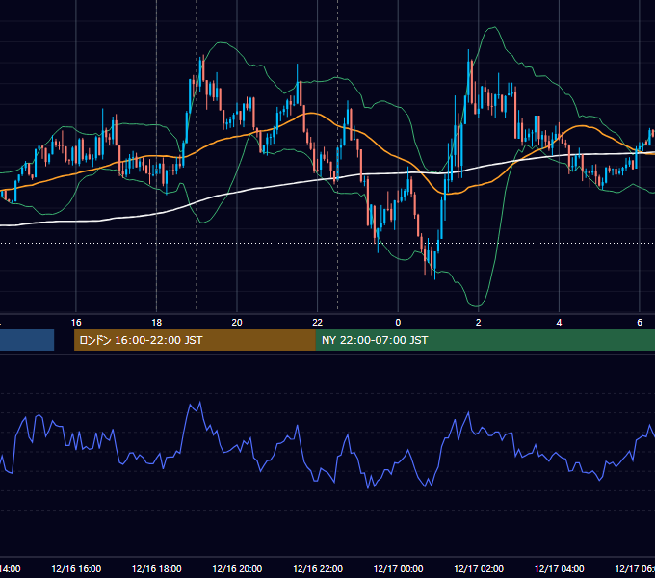Select the blue session bar before ロンドン
Viewport: 655px width, 578px height.
[x=27, y=340]
